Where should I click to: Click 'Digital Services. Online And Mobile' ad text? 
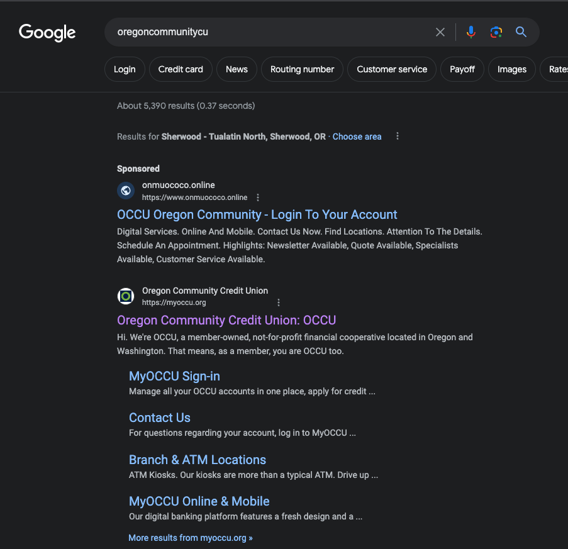tap(299, 245)
